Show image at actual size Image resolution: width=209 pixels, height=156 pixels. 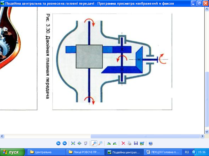(x=79, y=143)
